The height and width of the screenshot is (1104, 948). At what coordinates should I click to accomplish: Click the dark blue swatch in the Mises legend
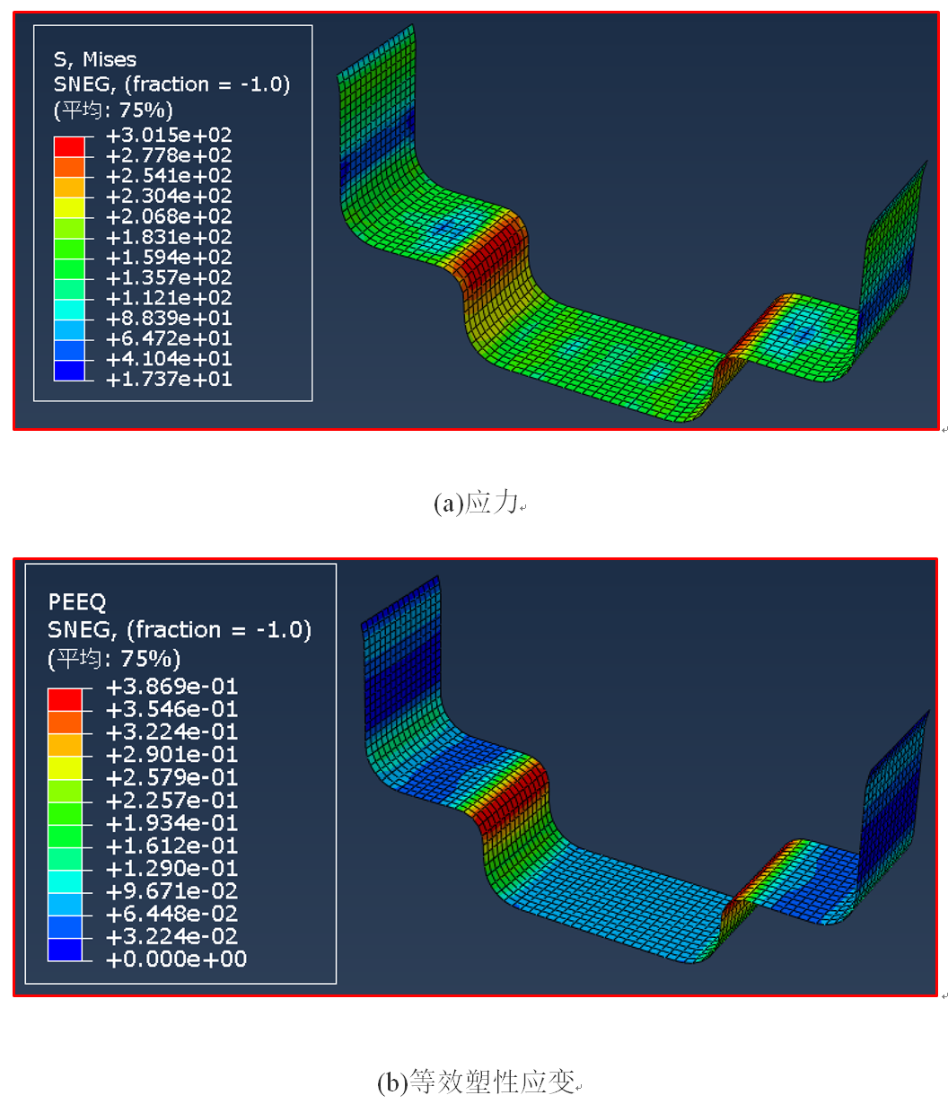(69, 370)
